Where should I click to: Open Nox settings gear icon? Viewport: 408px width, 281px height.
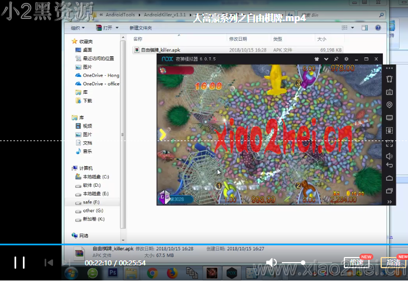347,59
